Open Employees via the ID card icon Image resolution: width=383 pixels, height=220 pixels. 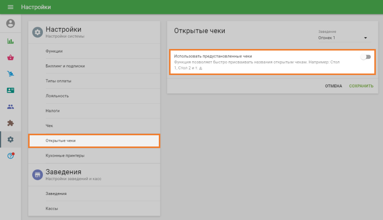click(10, 90)
